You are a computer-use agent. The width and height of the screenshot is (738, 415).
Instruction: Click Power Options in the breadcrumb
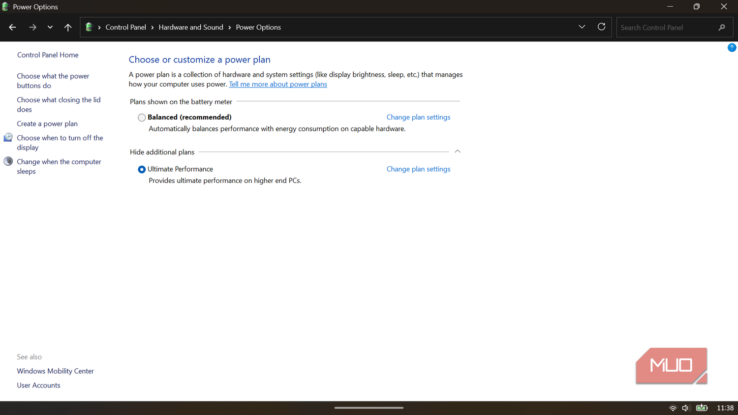[x=258, y=27]
